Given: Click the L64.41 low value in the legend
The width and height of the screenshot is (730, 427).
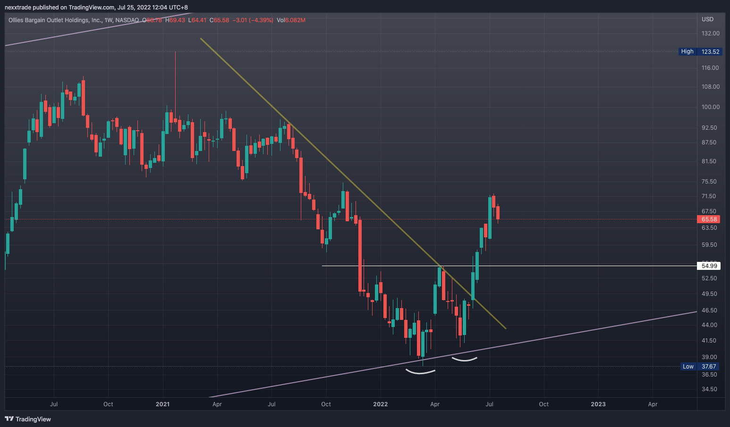Looking at the screenshot, I should [197, 20].
